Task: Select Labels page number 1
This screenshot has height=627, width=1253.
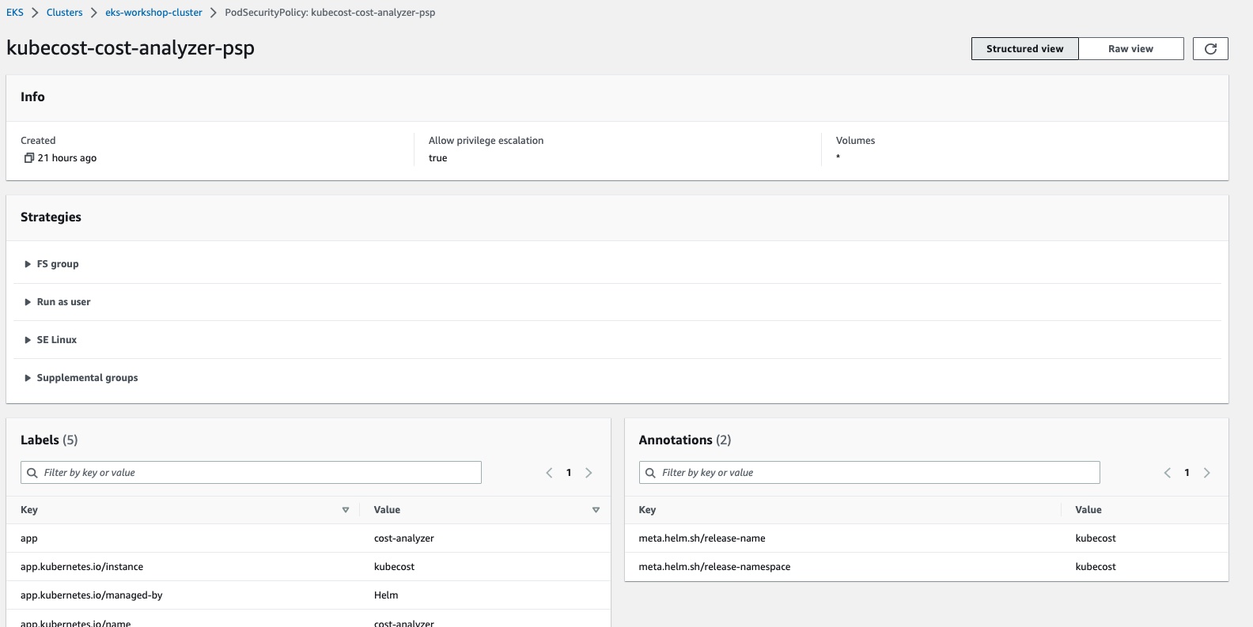Action: [x=569, y=473]
